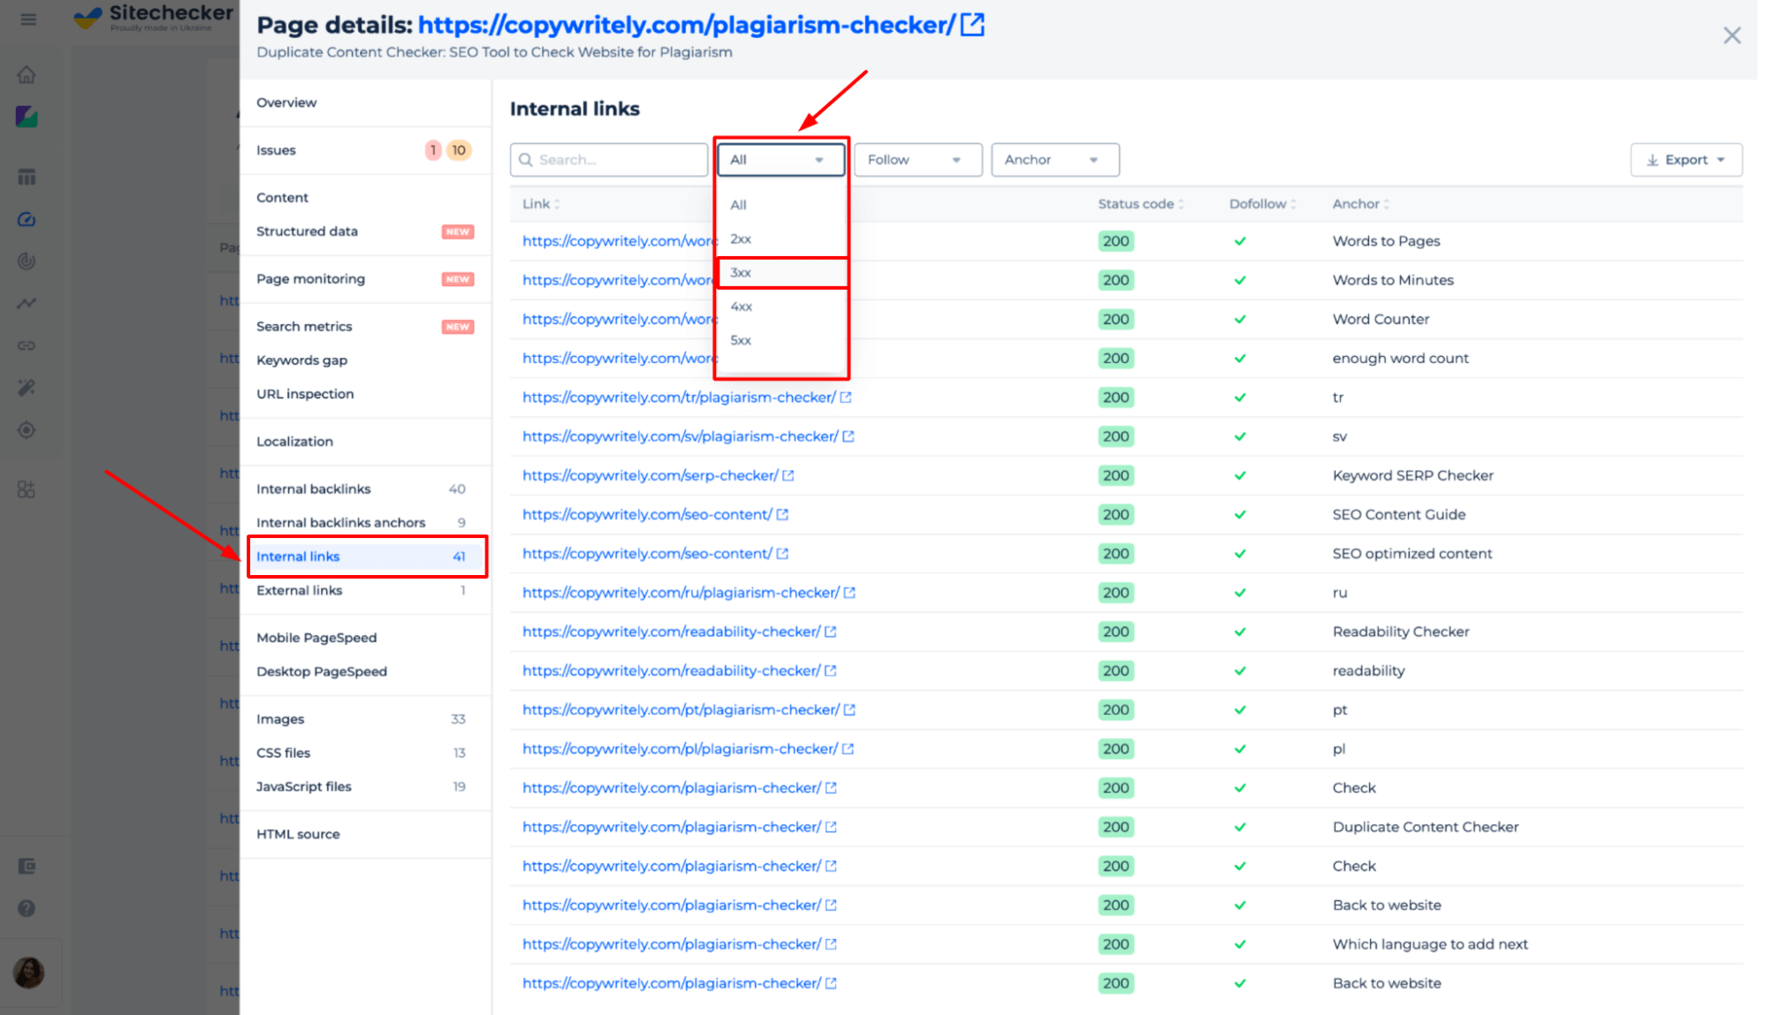
Task: Open the Follow filter dropdown
Action: click(x=918, y=160)
